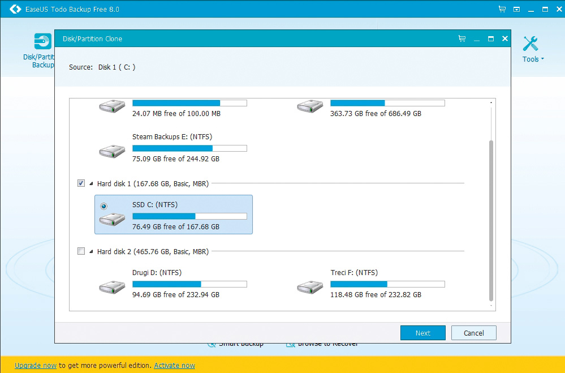Viewport: 565px width, 373px height.
Task: Select the 100.00 MB partition drive icon
Action: [x=112, y=106]
